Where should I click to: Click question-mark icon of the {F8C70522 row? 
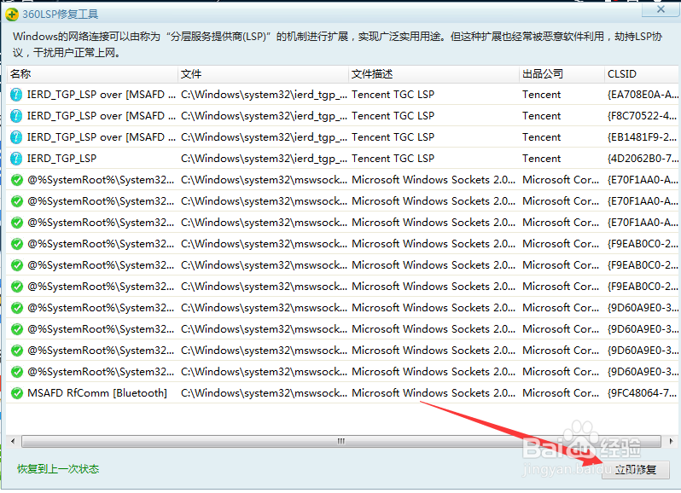pos(16,115)
